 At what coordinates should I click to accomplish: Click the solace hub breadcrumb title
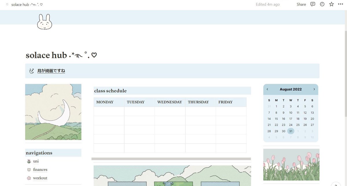tap(27, 5)
